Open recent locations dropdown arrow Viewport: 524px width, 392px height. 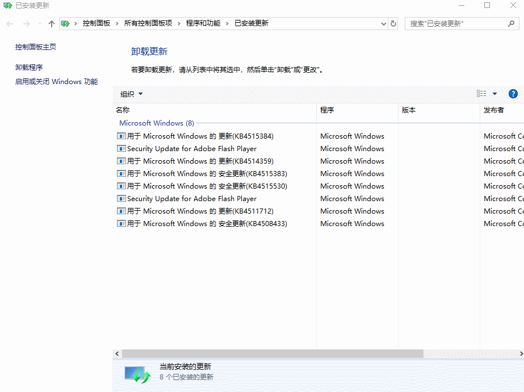click(x=40, y=24)
